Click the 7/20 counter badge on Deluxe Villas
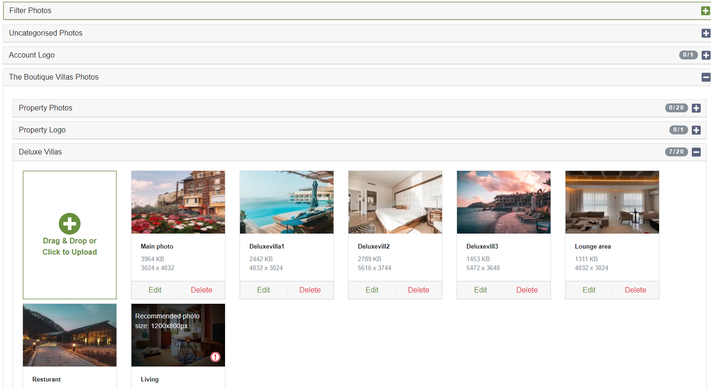Viewport: 711px width, 389px height. pos(676,152)
